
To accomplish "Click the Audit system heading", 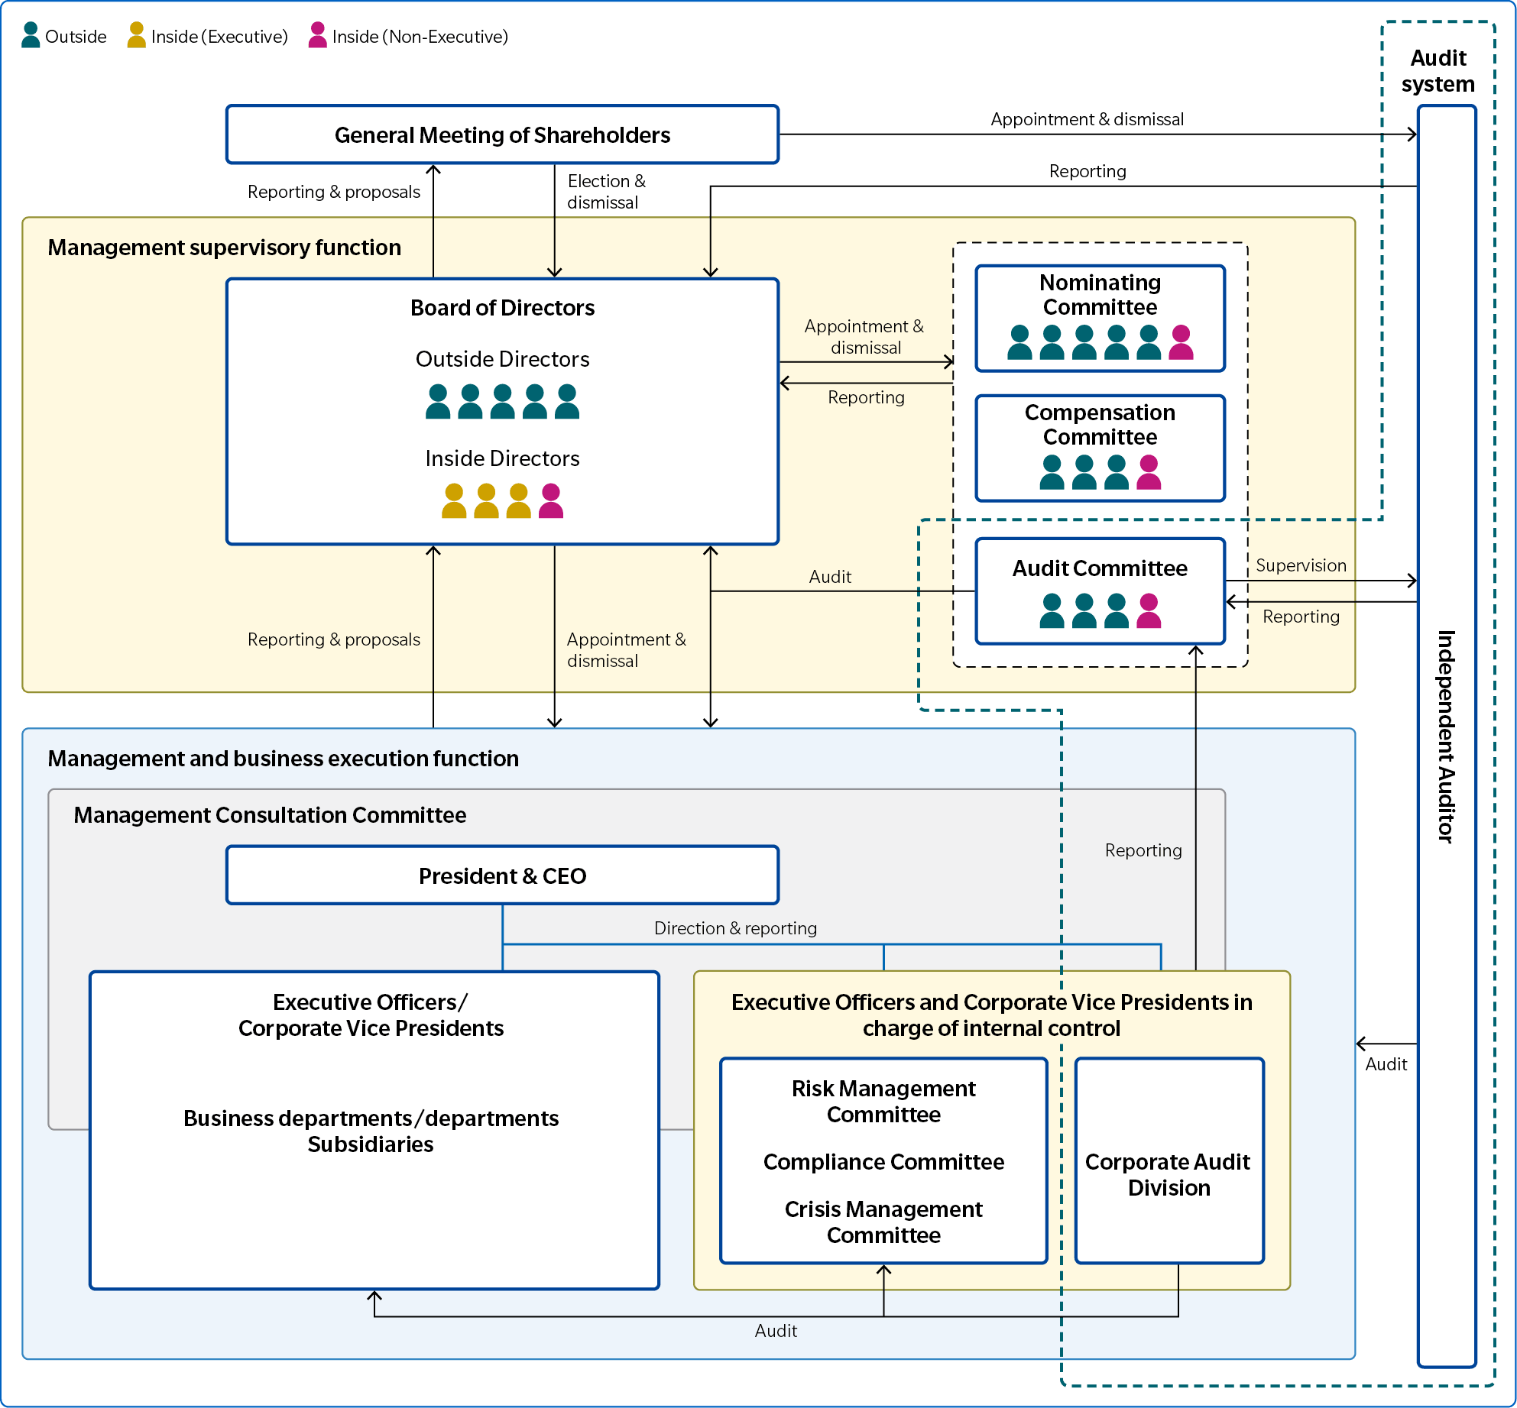I will pyautogui.click(x=1438, y=71).
